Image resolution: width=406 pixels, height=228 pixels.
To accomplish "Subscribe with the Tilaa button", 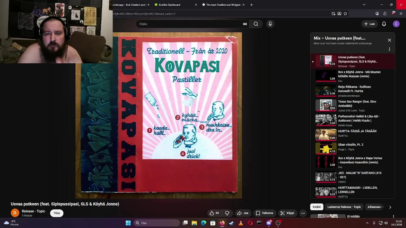I will pyautogui.click(x=57, y=213).
